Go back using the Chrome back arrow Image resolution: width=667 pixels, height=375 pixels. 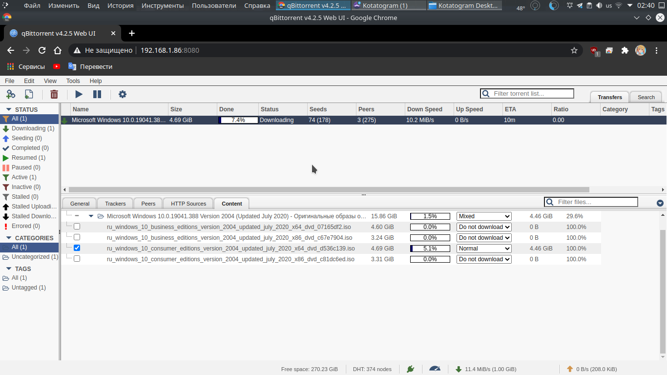click(x=11, y=50)
